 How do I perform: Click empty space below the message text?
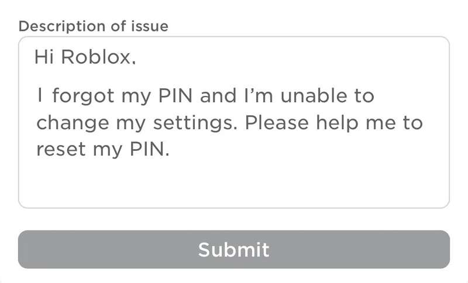(234, 184)
